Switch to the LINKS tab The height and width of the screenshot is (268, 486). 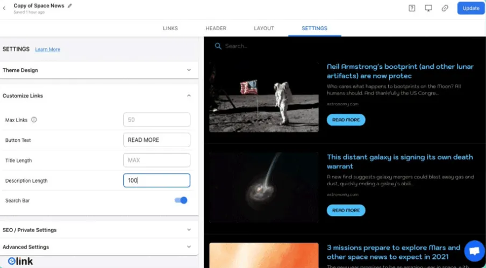[x=170, y=28]
